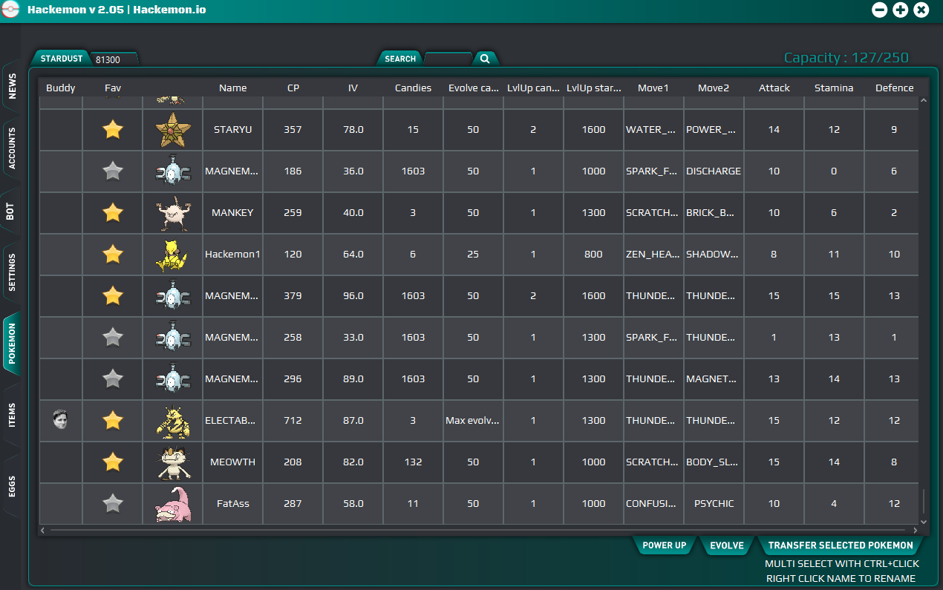Screen dimensions: 943x590
Task: Sort by the Buddy column header
Action: 61,88
